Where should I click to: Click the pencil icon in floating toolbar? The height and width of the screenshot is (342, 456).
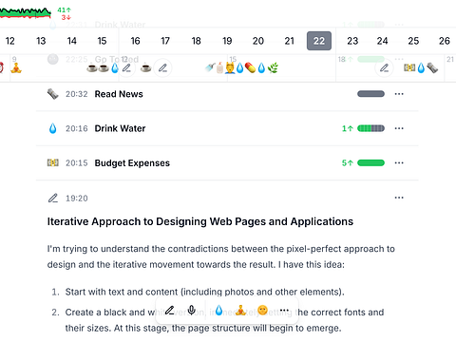click(170, 310)
